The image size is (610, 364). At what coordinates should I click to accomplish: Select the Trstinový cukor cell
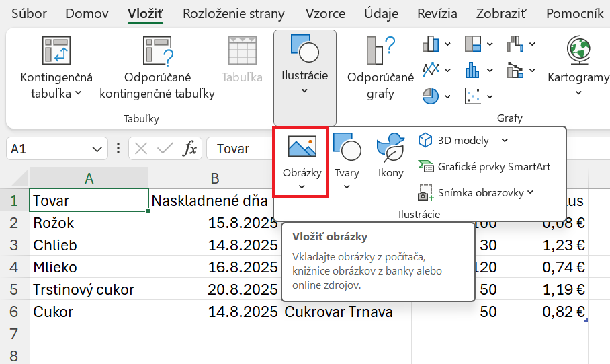pyautogui.click(x=89, y=289)
